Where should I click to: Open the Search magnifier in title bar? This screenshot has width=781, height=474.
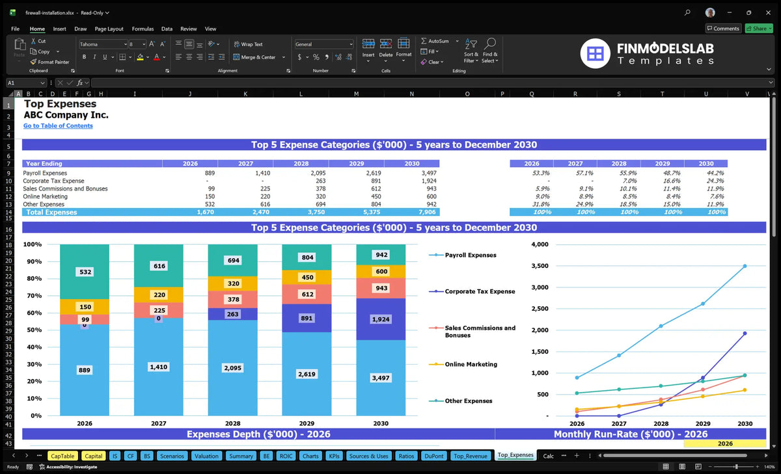click(688, 12)
